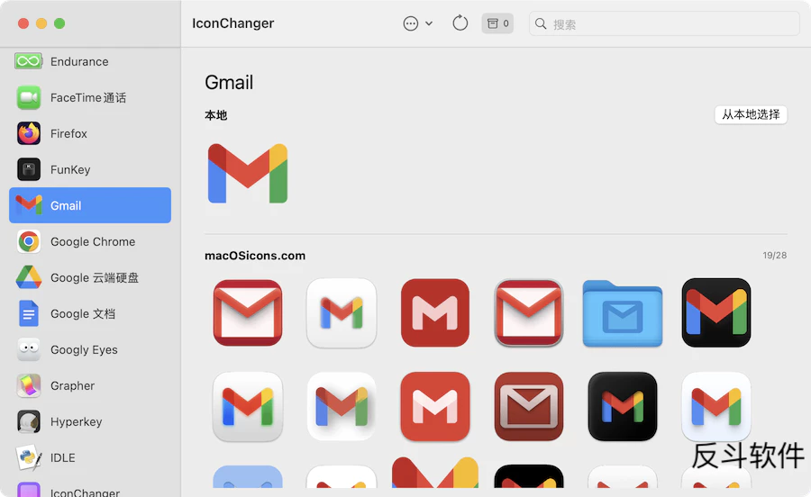Choose the colorful M on light blue-white icon, second row last
The image size is (811, 497).
pyautogui.click(x=716, y=407)
